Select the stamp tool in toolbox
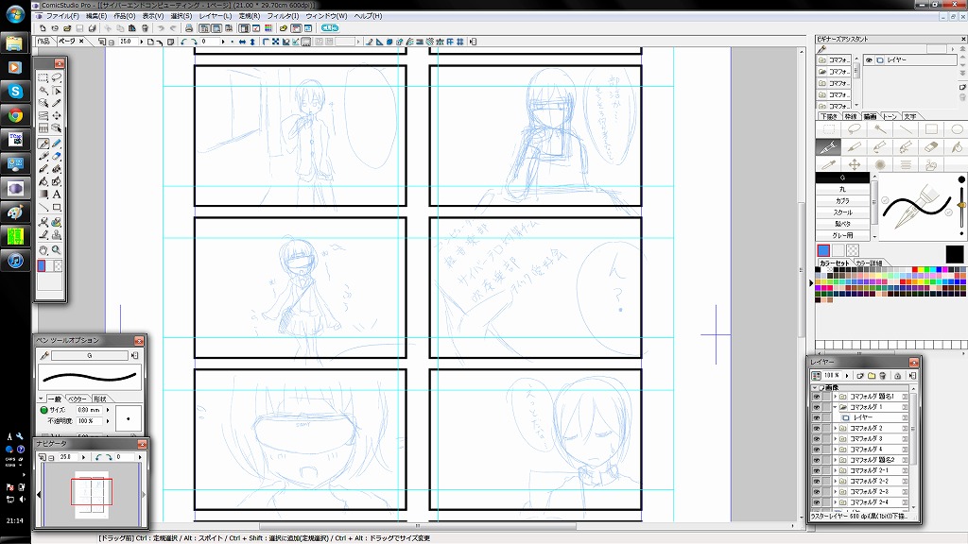 [56, 235]
